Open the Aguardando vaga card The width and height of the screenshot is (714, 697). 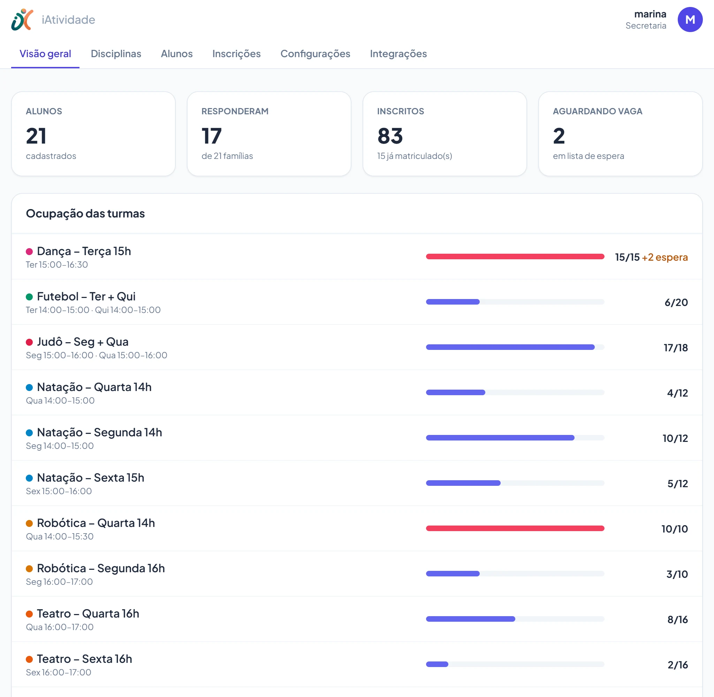coord(620,133)
